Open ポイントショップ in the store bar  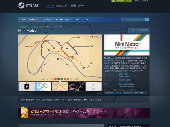click(63, 20)
